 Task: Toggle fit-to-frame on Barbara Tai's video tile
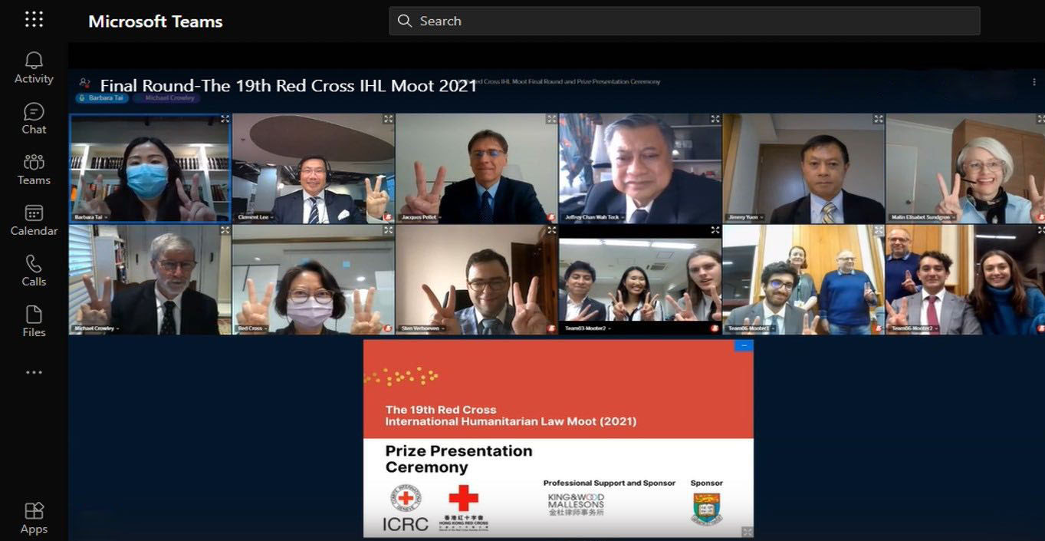[225, 119]
